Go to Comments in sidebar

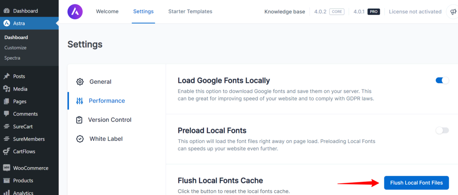coord(25,114)
